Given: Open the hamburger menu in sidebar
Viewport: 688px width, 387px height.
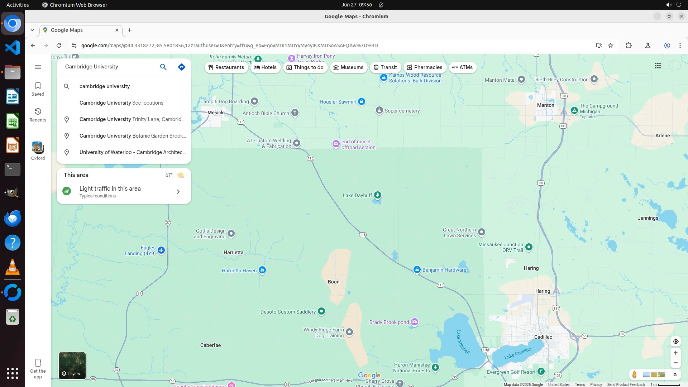Looking at the screenshot, I should pyautogui.click(x=38, y=67).
